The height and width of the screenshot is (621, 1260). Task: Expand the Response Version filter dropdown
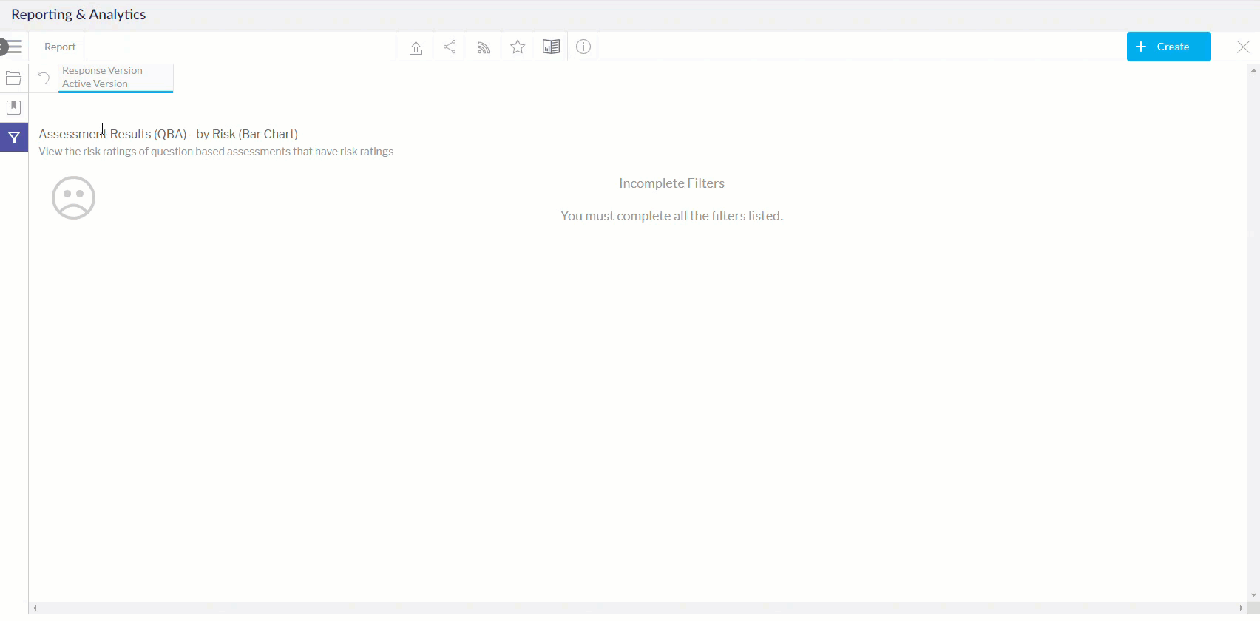pyautogui.click(x=115, y=78)
